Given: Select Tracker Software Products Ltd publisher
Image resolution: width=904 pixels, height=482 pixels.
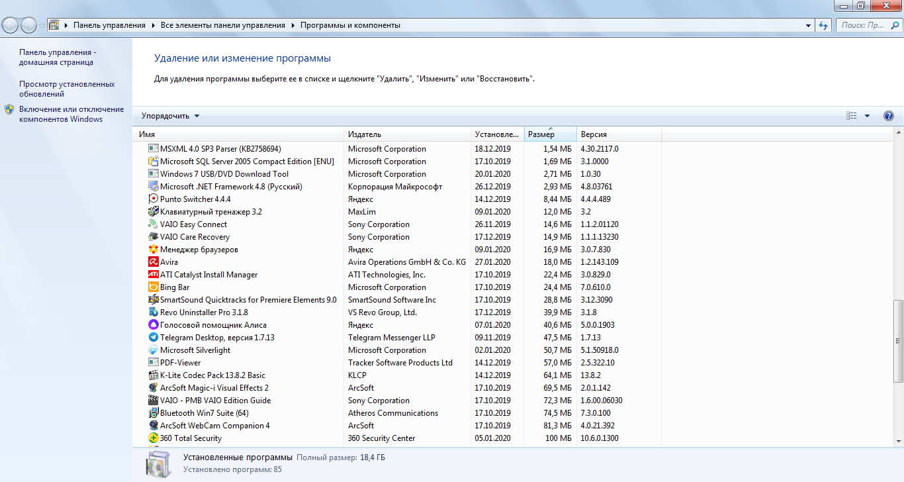Looking at the screenshot, I should tap(400, 363).
